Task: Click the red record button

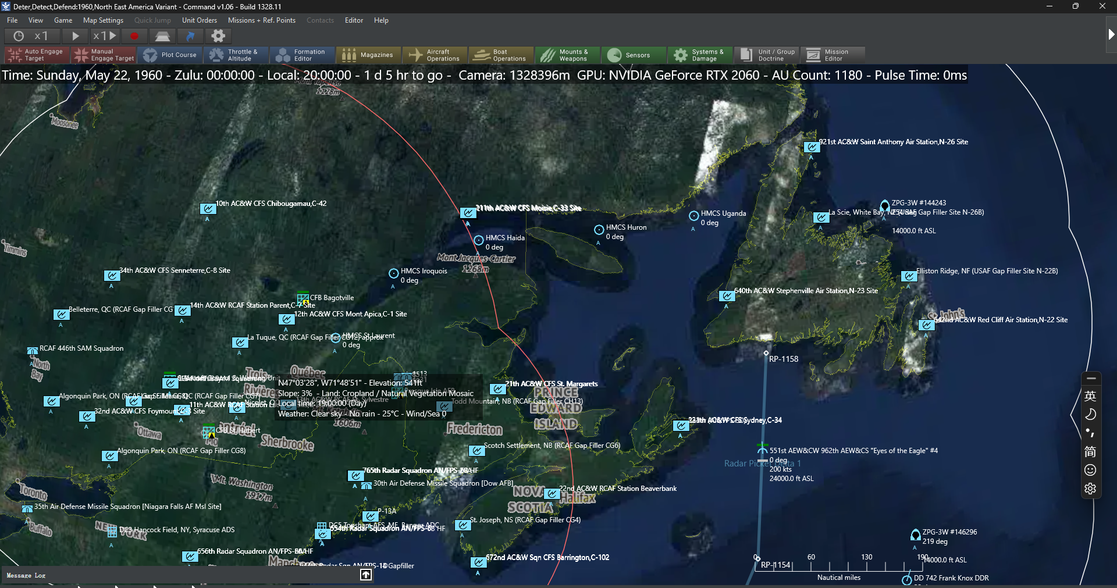Action: coord(134,36)
